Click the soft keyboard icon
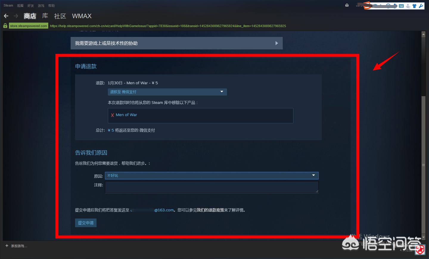Screen dimensions: 429x259 pos(401,6)
